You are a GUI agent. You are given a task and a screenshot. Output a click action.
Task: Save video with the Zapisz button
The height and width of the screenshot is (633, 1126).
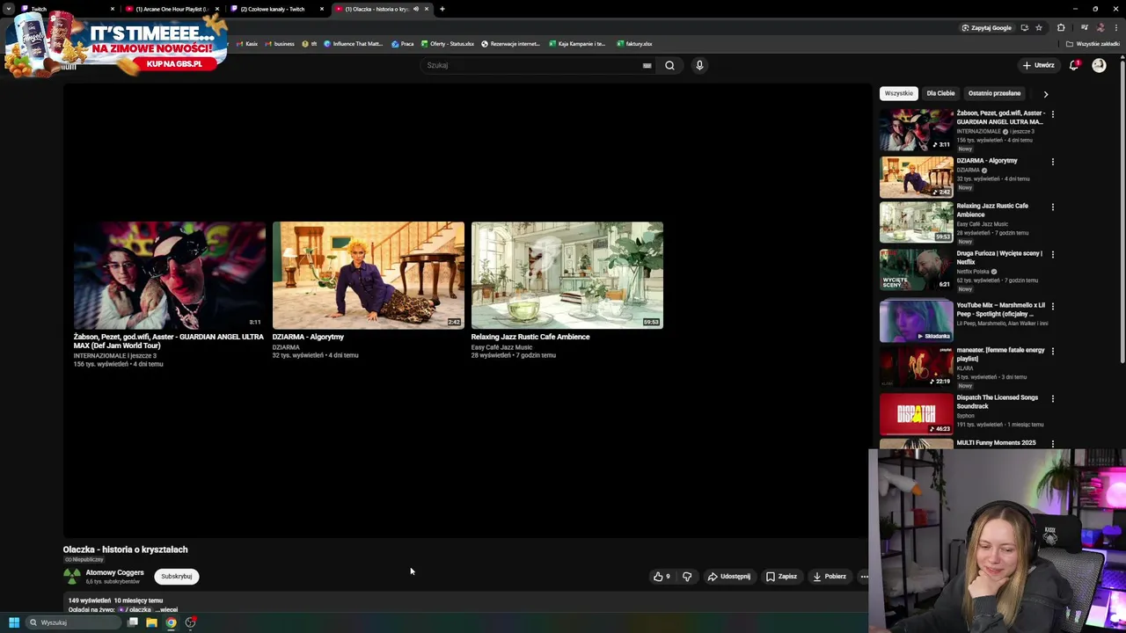pos(781,577)
